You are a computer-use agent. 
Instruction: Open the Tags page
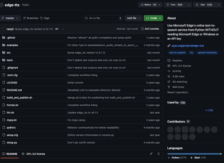pos(45,18)
